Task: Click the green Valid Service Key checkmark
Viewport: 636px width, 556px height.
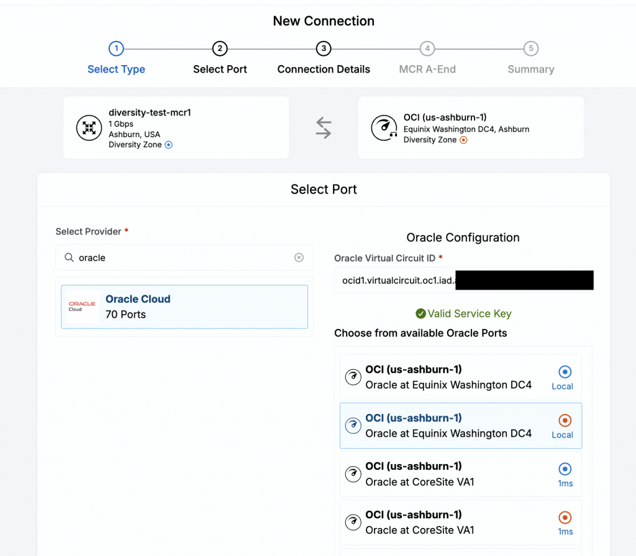Action: [x=420, y=313]
